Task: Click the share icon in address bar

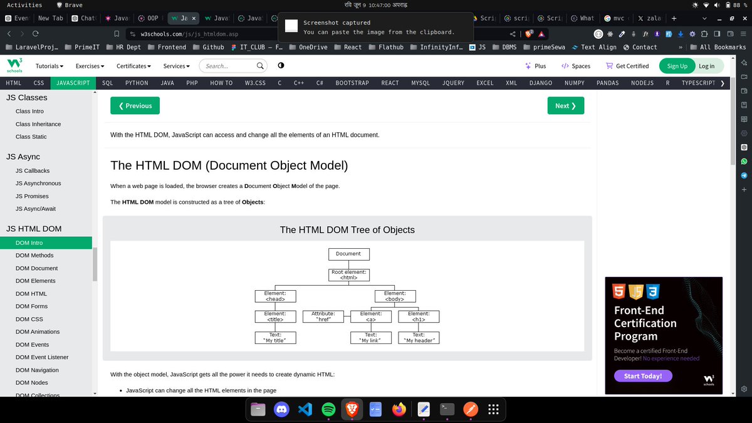Action: pos(513,33)
